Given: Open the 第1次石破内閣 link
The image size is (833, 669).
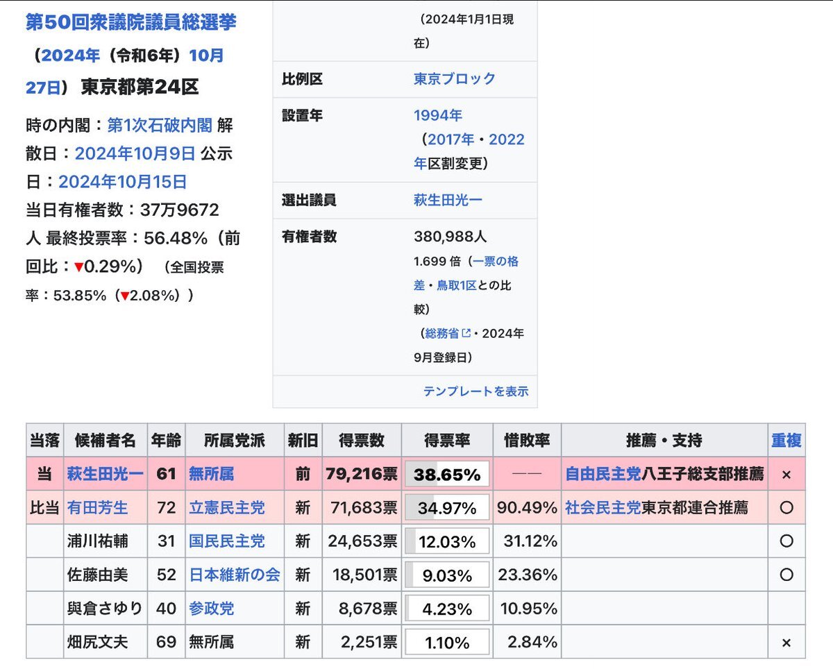Looking at the screenshot, I should (160, 125).
